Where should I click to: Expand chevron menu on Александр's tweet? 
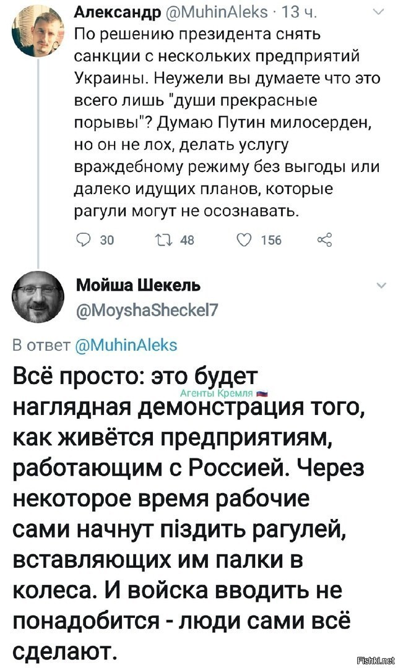pyautogui.click(x=379, y=13)
